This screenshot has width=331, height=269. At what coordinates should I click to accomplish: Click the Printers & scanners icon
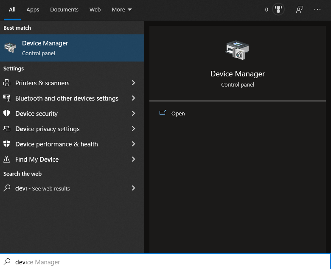coord(7,83)
